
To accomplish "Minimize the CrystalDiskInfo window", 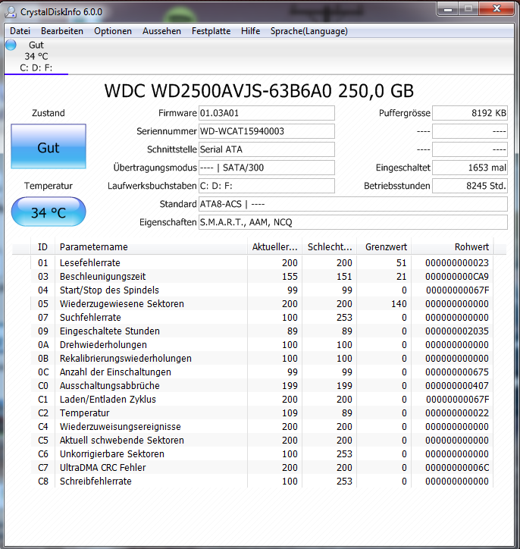I will coord(448,9).
